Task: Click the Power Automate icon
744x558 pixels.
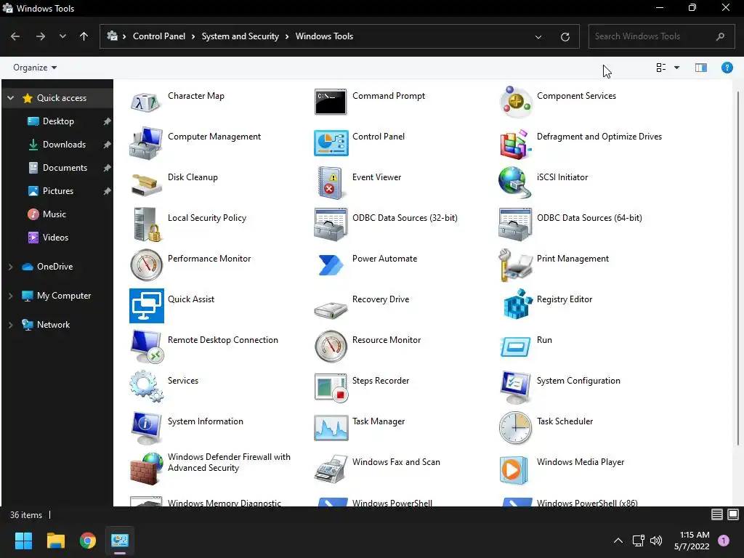Action: [331, 265]
